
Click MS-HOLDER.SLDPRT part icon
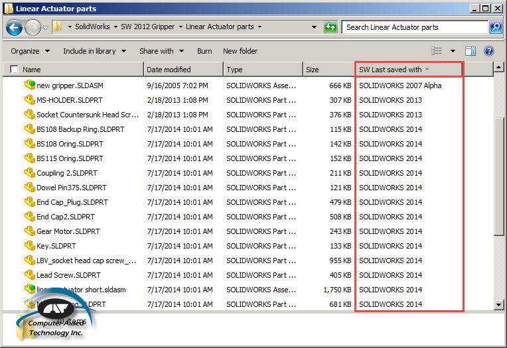coord(30,99)
